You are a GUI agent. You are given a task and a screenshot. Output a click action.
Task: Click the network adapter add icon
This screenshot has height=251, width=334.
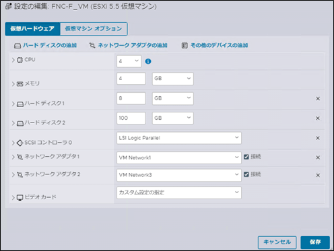pos(92,46)
